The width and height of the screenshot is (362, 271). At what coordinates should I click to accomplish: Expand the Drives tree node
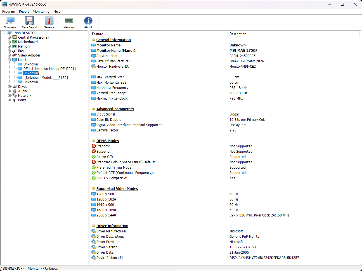point(9,86)
